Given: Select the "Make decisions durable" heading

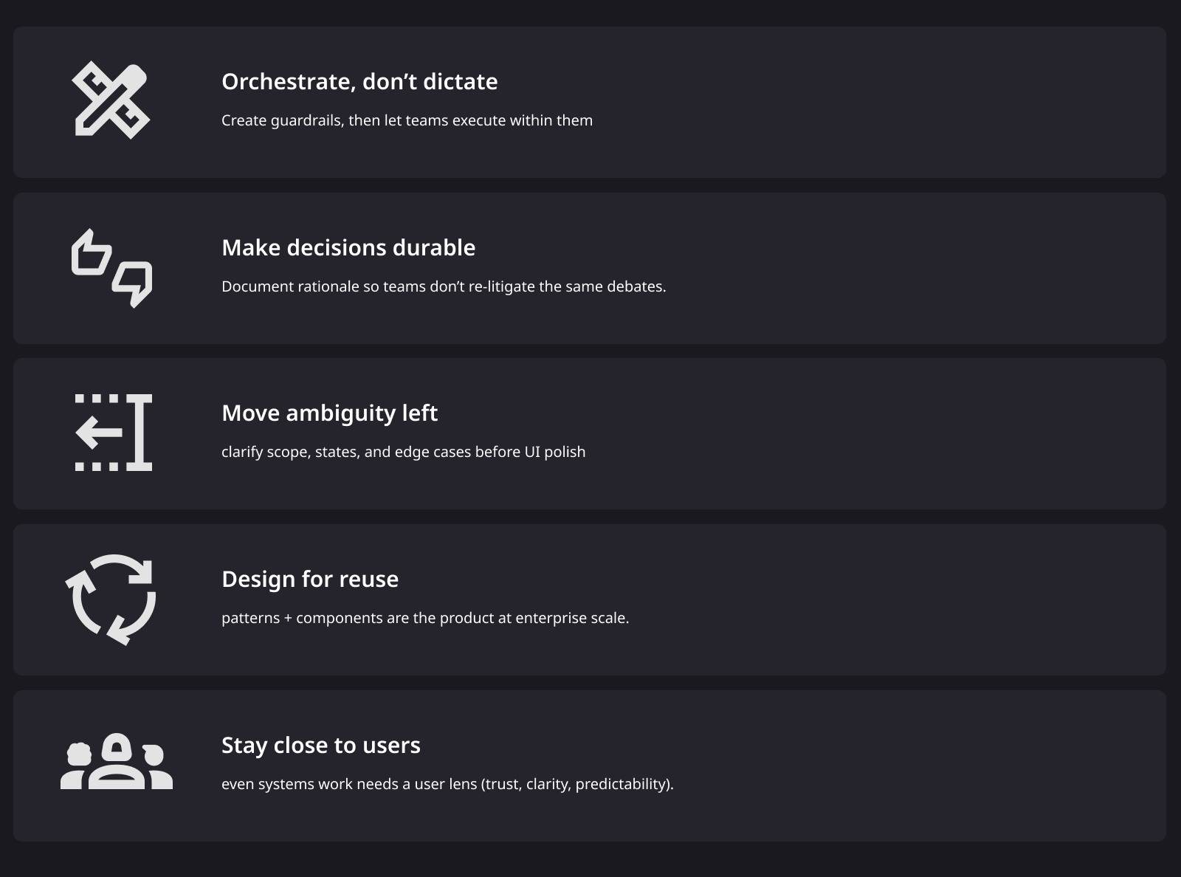Looking at the screenshot, I should (348, 247).
